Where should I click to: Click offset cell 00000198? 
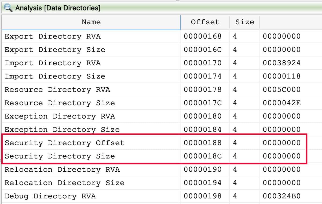[203, 196]
